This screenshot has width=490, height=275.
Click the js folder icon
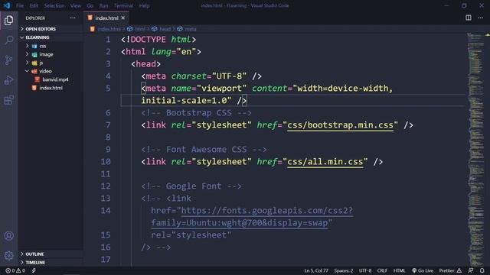(34, 63)
